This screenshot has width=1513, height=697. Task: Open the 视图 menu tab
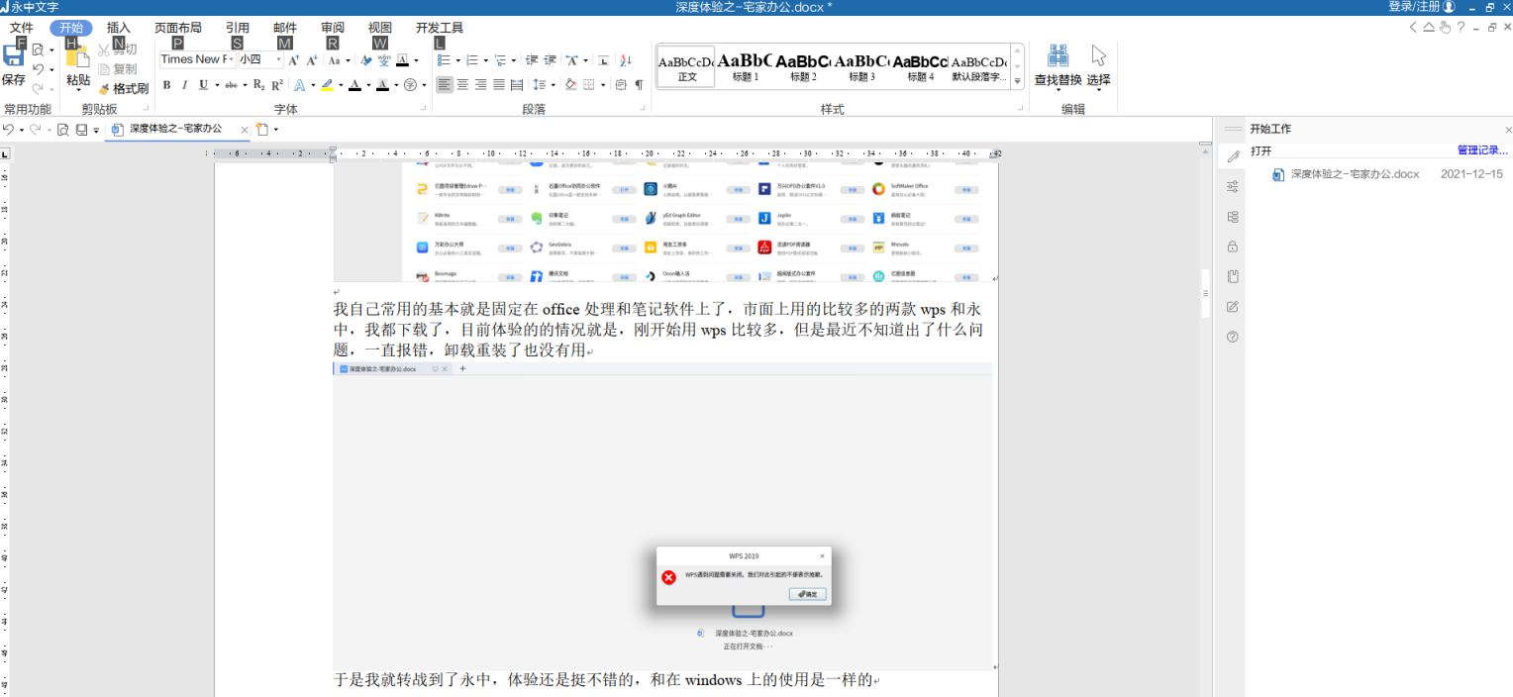coord(379,27)
